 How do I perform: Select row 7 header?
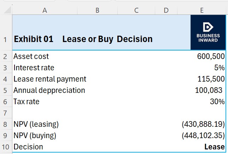pos(5,113)
